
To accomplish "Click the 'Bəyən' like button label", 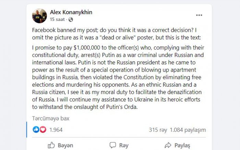I will tap(65, 145).
